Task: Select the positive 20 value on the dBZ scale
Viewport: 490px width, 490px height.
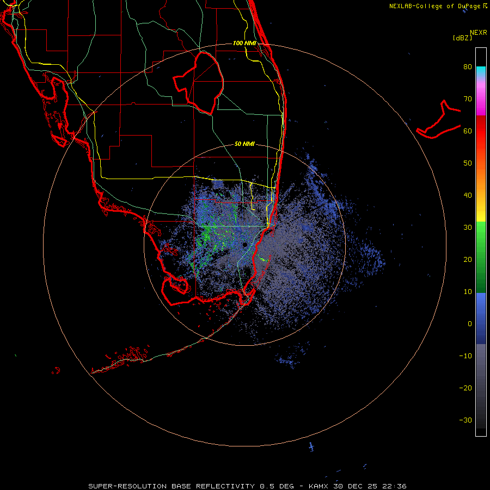Action: pos(468,260)
